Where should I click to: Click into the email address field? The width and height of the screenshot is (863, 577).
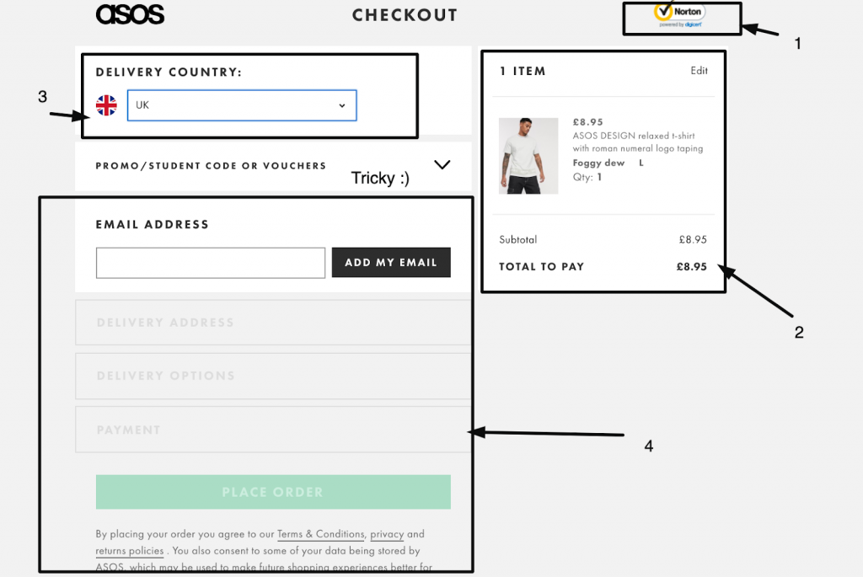pos(210,262)
